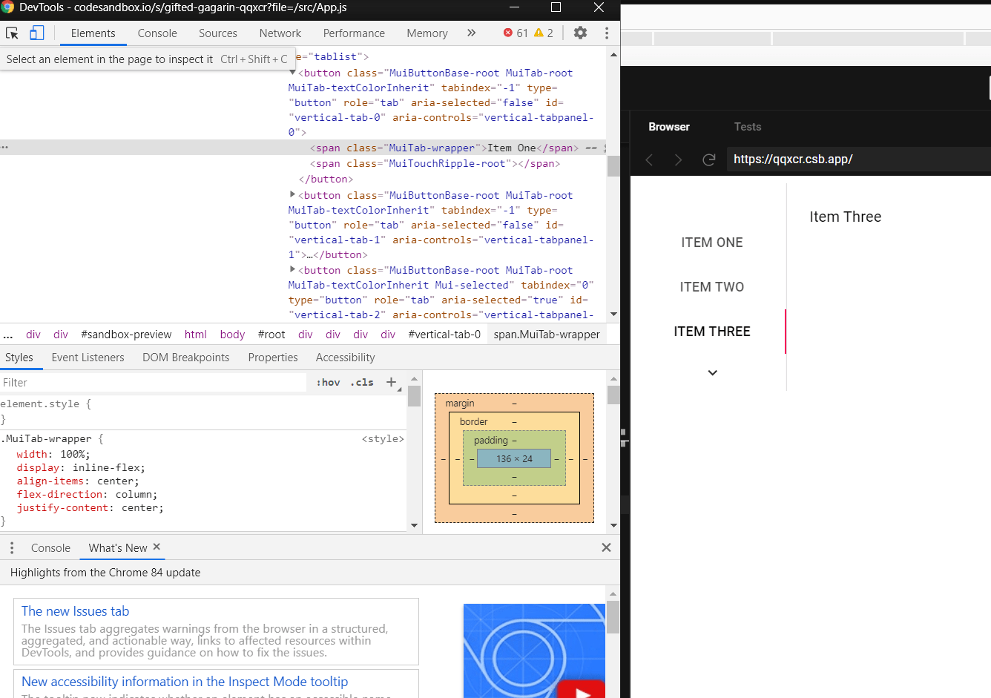The height and width of the screenshot is (698, 991).
Task: Open The new Issues tab link
Action: [x=75, y=610]
